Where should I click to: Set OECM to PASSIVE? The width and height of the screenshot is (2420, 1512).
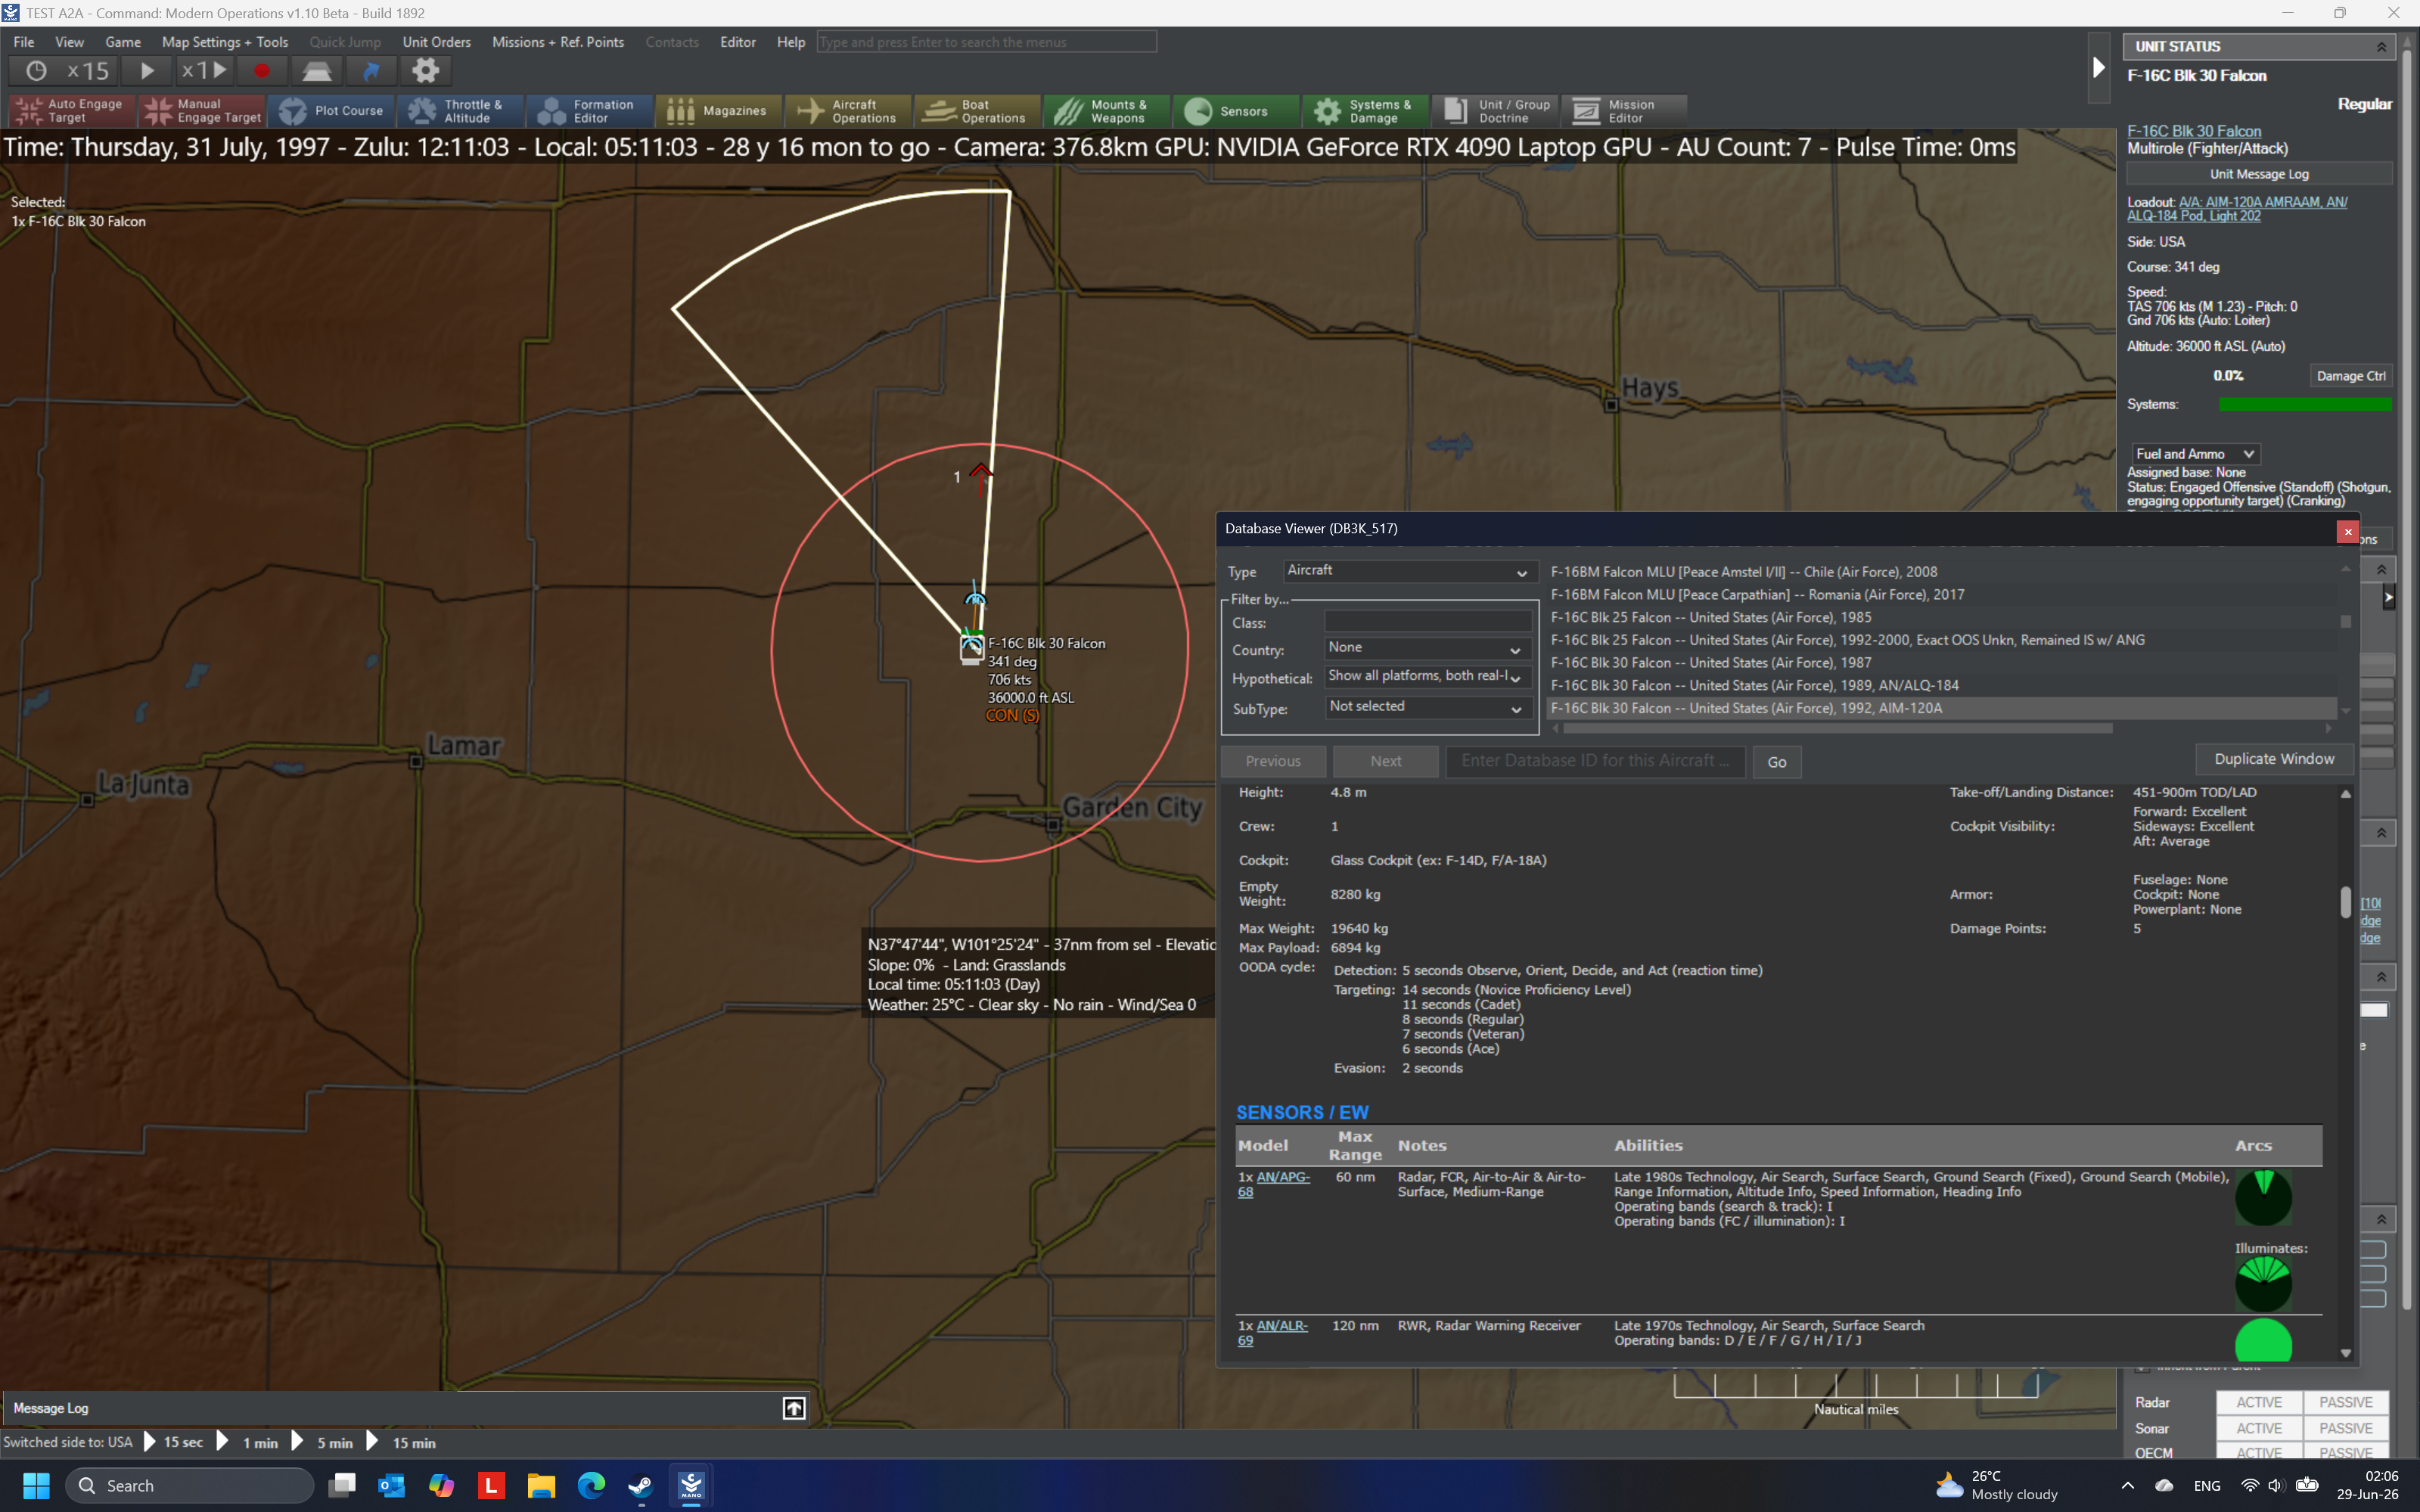(2345, 1453)
